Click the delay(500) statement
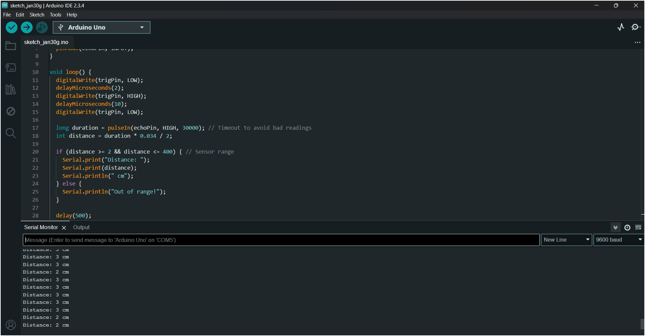Viewport: 645px width, 336px height. [x=73, y=216]
